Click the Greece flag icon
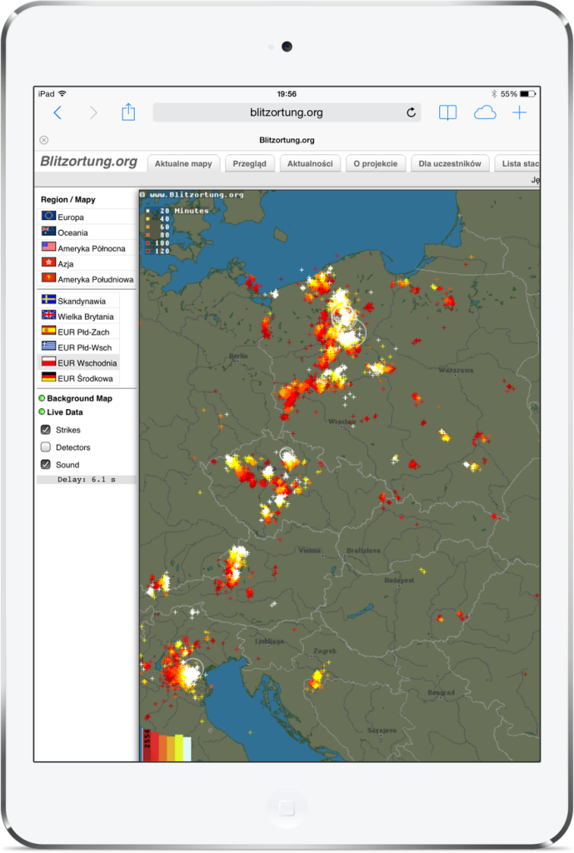 [x=48, y=346]
